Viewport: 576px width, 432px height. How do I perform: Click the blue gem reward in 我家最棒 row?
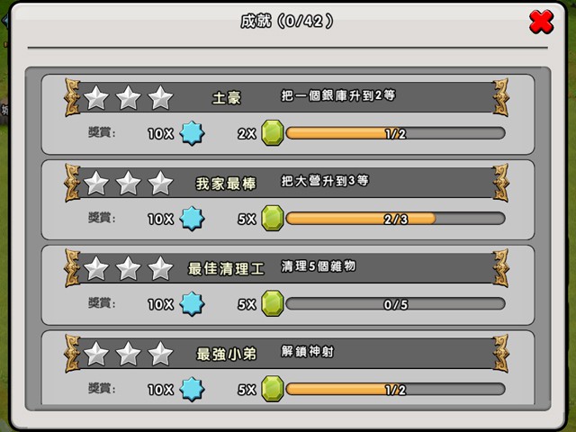192,218
